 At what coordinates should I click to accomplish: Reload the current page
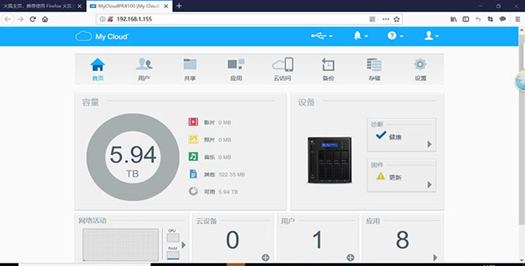coord(33,19)
